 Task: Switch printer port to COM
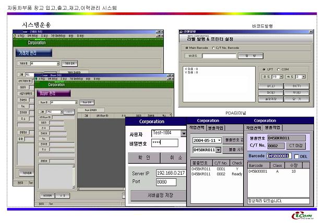coord(279,69)
